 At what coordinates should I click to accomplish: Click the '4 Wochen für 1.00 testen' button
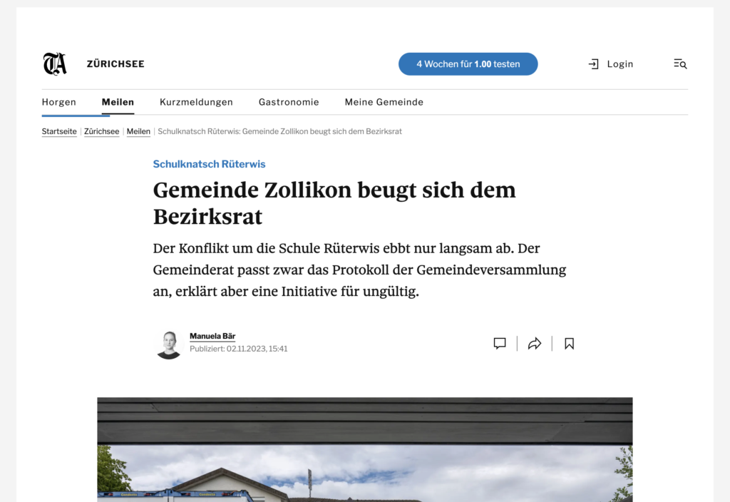tap(468, 64)
